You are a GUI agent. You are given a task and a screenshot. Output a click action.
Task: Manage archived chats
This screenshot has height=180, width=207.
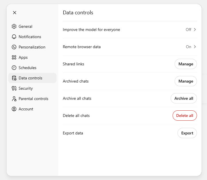(x=186, y=81)
